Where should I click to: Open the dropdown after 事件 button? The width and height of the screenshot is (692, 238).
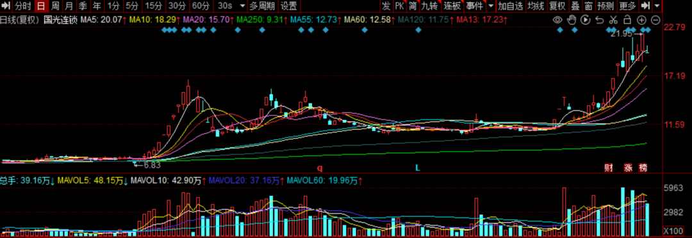pos(491,6)
